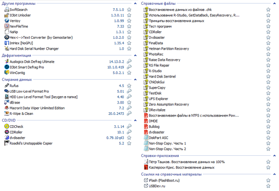Open Non-Stop Copy. Часть 2 entry
This screenshot has height=191, width=279.
click(167, 149)
